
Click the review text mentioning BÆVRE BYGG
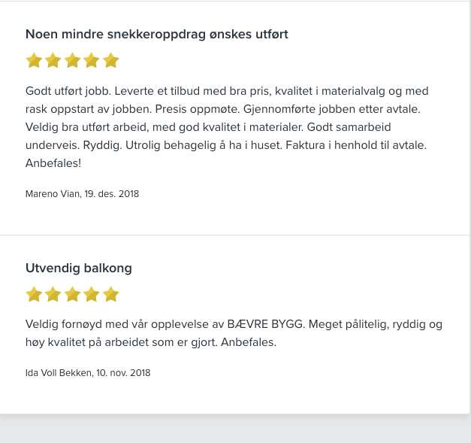233,333
